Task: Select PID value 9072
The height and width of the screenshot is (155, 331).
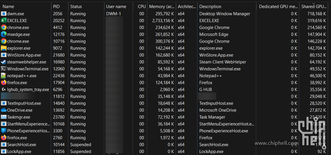Action: [x=57, y=48]
